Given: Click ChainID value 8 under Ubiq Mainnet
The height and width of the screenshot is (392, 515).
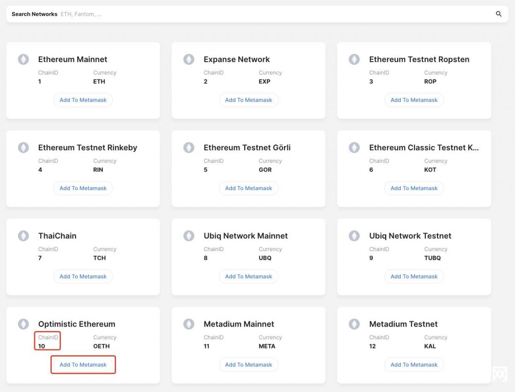Looking at the screenshot, I should tap(206, 258).
